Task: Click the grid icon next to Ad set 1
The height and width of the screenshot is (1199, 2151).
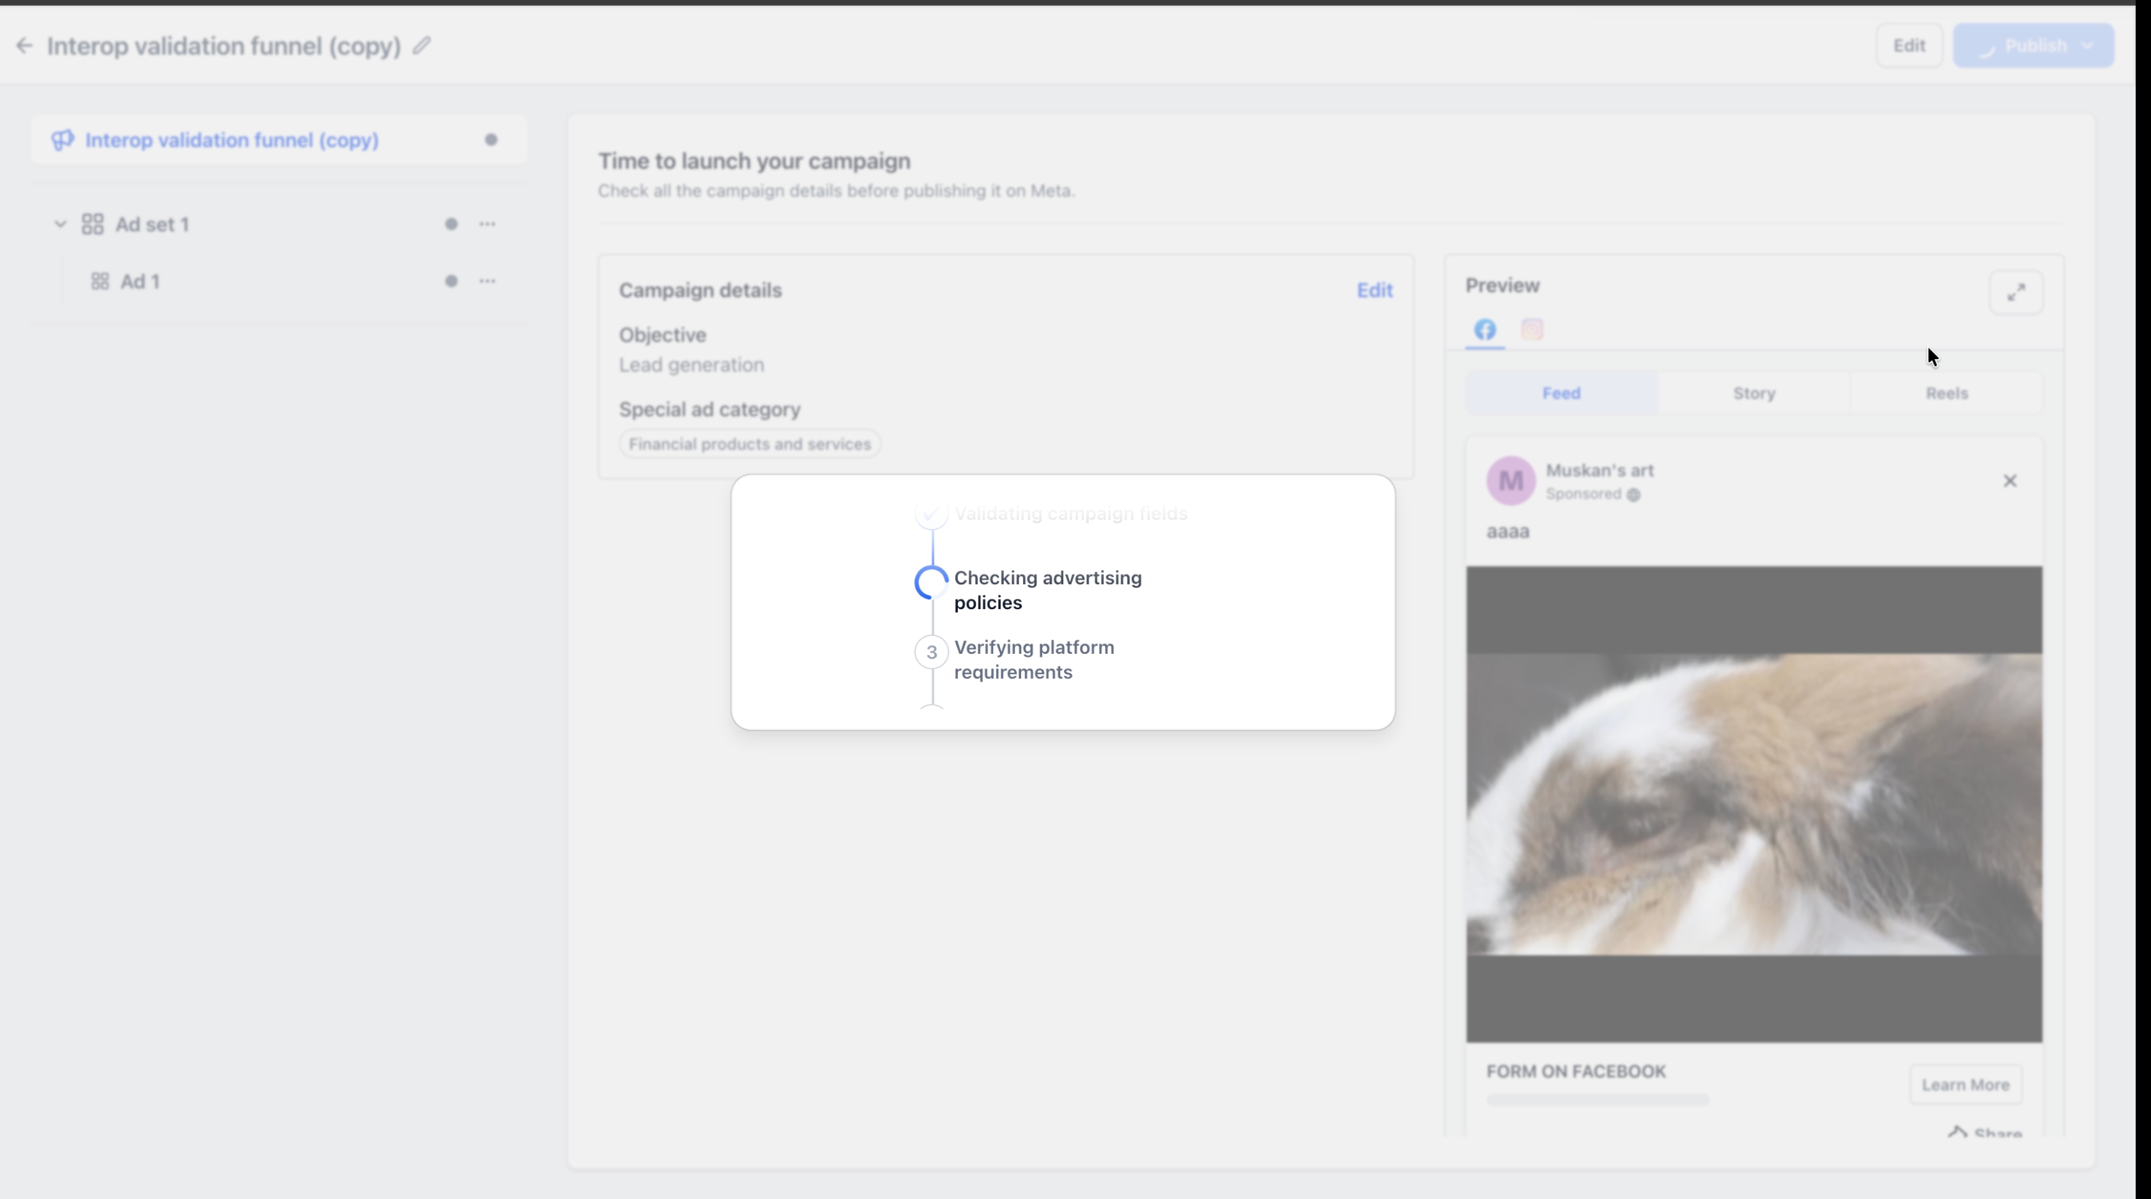Action: click(x=93, y=224)
